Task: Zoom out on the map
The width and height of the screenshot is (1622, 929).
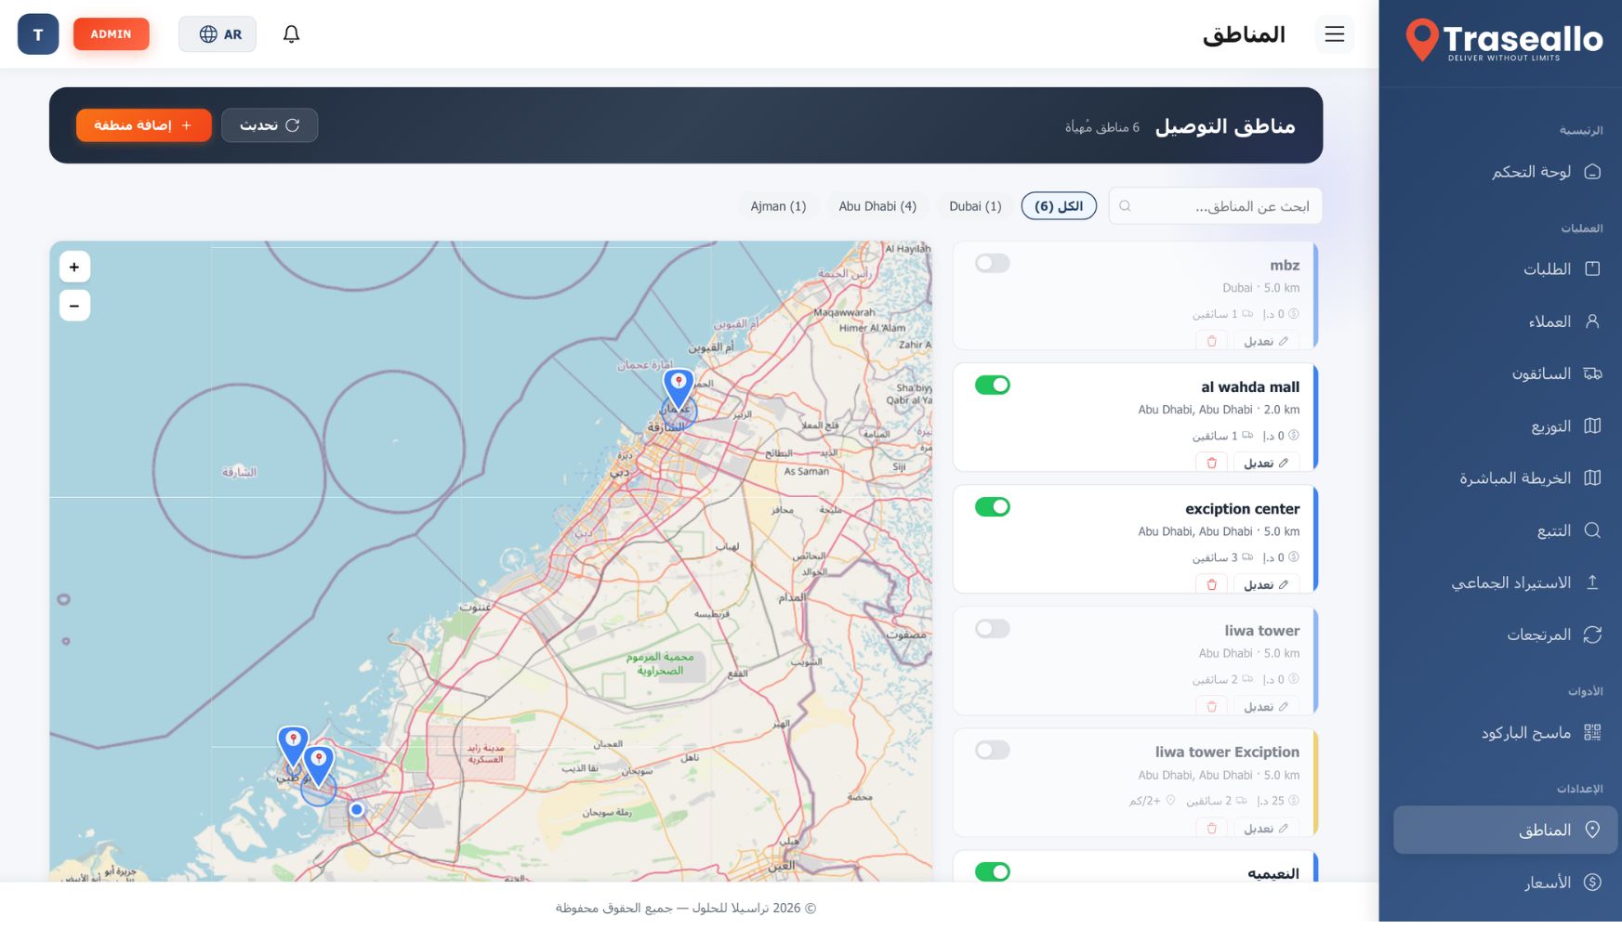Action: [74, 306]
